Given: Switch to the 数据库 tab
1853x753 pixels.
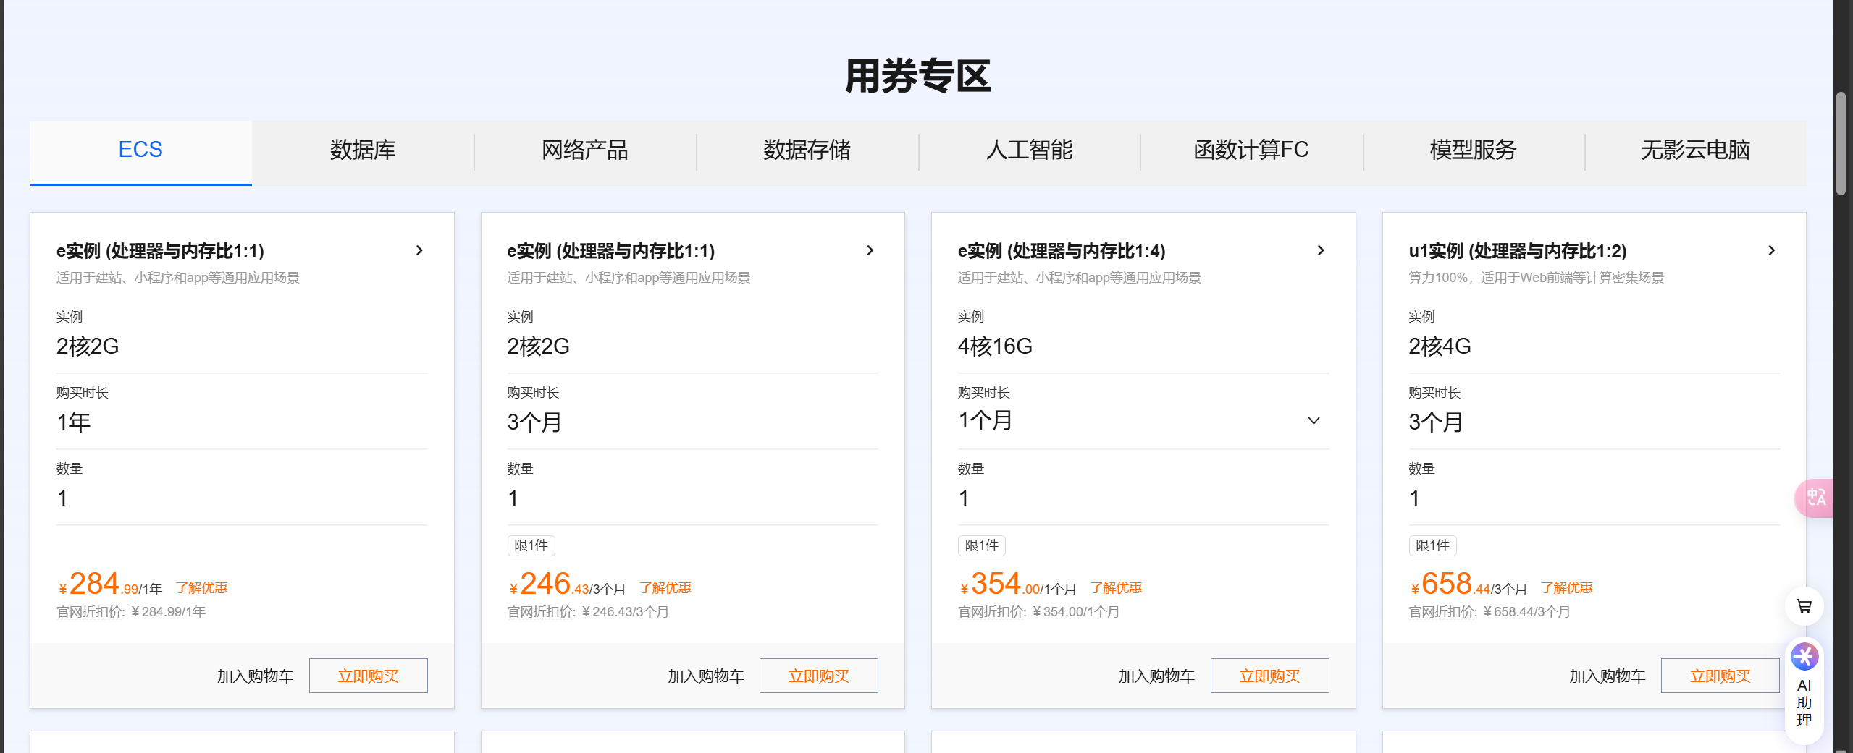Looking at the screenshot, I should [x=363, y=150].
